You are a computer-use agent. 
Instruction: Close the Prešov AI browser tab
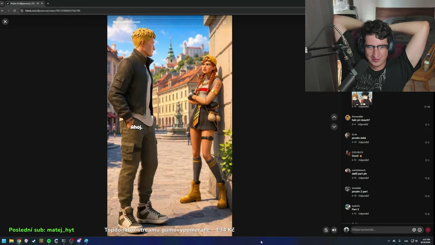tap(42, 3)
